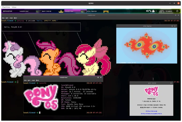This screenshot has height=122, width=182.
Task: Click the 'sysinfo' command text
Action: (43, 83)
